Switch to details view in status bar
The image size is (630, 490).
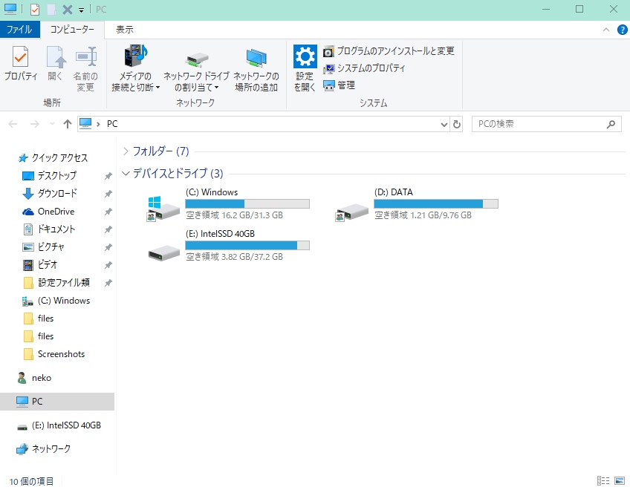click(603, 481)
